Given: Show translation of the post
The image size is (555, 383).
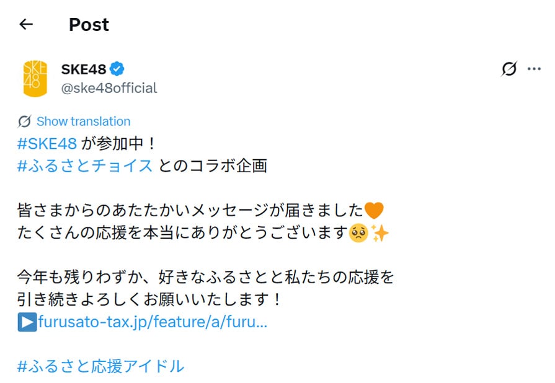Looking at the screenshot, I should click(x=83, y=121).
